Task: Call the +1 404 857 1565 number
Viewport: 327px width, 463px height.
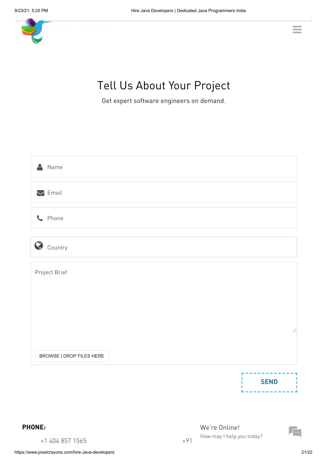Action: pos(64,441)
